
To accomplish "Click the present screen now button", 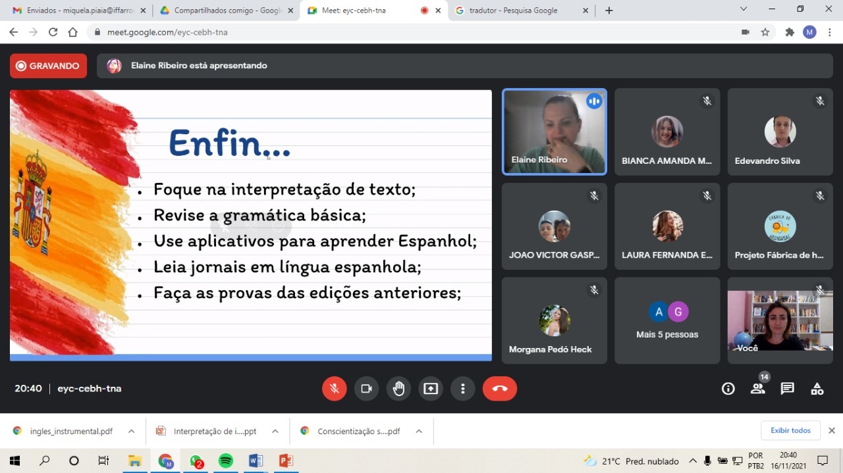I will 431,389.
